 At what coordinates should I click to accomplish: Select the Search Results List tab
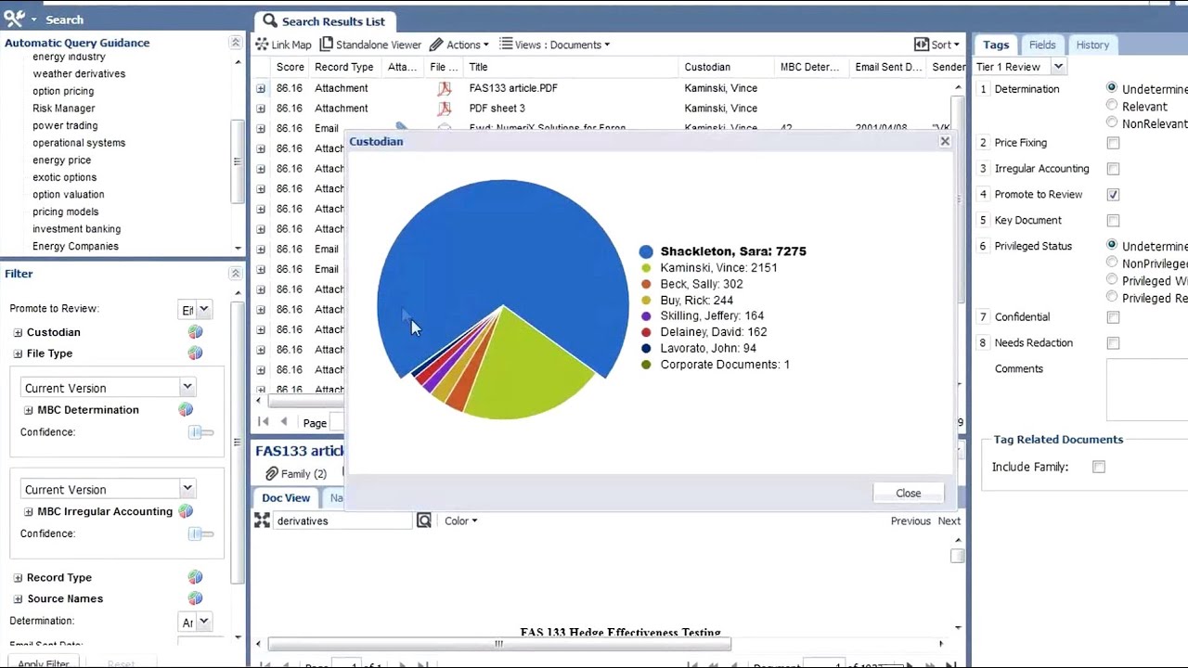[324, 20]
